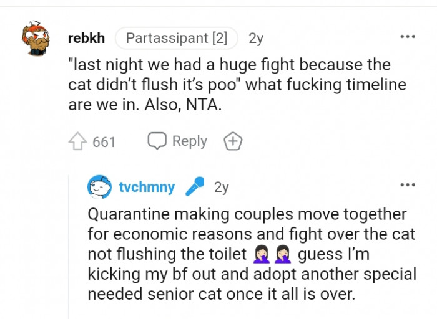This screenshot has height=319, width=437.
Task: Expand the three-dot menu on tvchmny's reply
Action: [x=408, y=185]
